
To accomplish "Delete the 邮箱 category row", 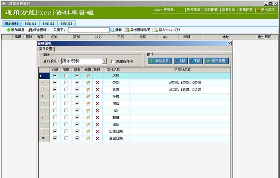I will 97,117.
